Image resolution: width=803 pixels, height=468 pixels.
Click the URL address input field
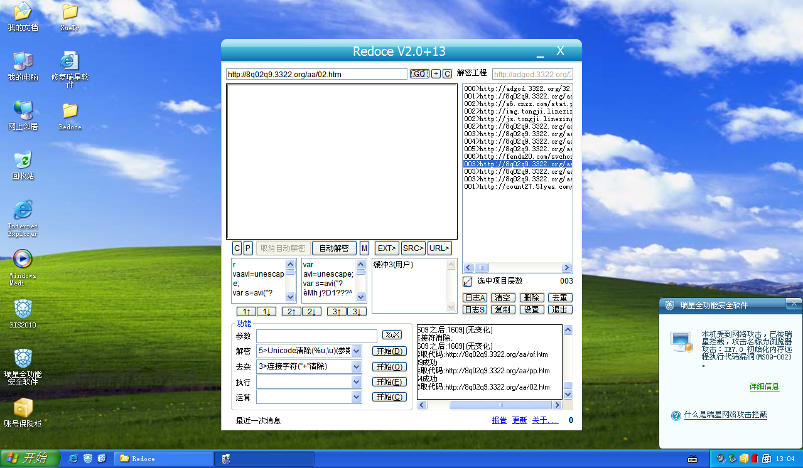316,74
